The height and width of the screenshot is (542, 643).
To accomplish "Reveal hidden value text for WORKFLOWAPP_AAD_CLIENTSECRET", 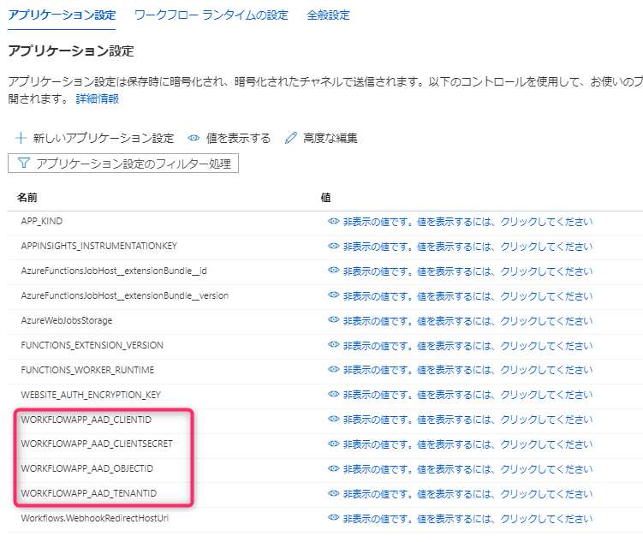I will click(x=467, y=444).
